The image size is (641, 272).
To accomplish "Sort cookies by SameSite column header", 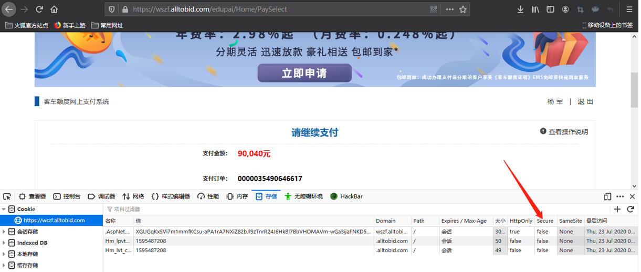I will (570, 221).
